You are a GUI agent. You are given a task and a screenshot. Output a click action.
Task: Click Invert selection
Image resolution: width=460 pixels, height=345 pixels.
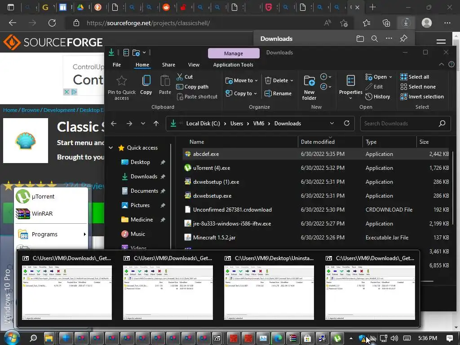(x=422, y=97)
